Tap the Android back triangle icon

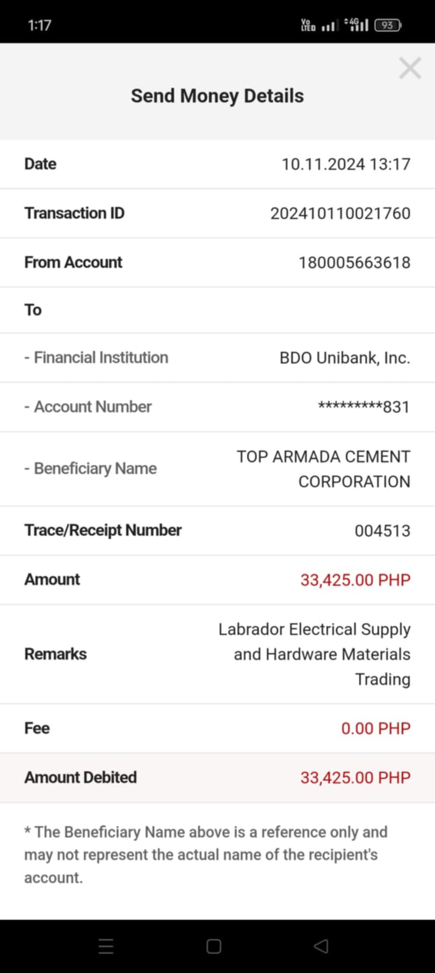(x=321, y=946)
